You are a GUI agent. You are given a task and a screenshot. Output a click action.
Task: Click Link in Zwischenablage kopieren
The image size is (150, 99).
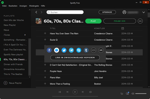click(x=75, y=57)
